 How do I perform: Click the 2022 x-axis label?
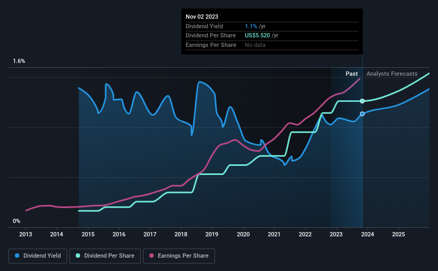click(305, 234)
